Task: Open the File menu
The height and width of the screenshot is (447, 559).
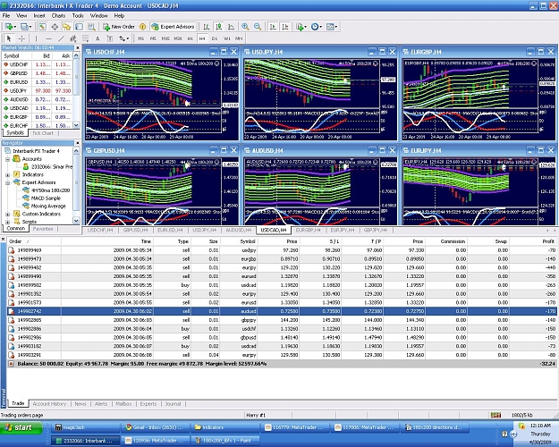Action: (x=6, y=16)
